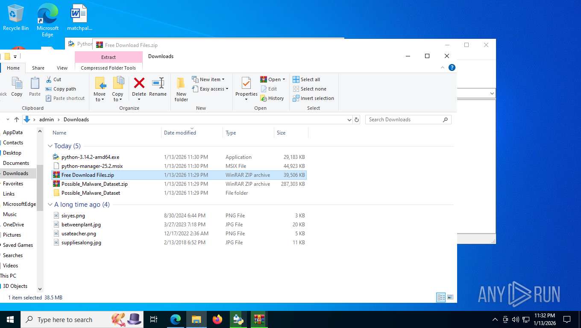Create a New folder

click(181, 89)
